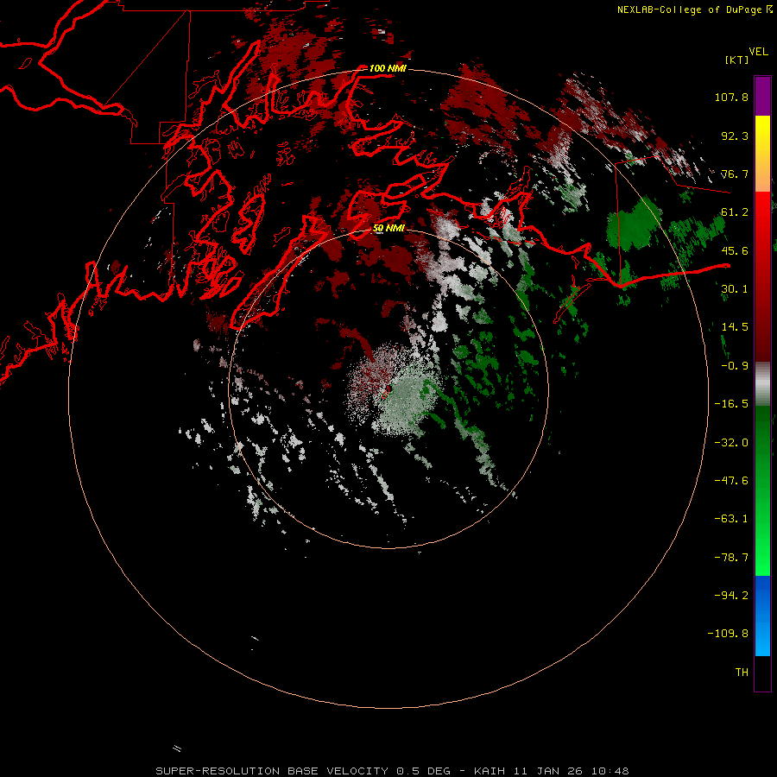Viewport: 777px width, 777px height.
Task: Pick the black TH segment of the color bar
Action: coord(762,673)
